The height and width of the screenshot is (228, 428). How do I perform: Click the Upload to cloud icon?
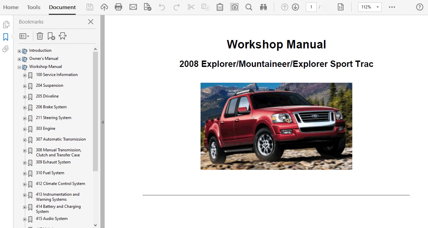104,7
